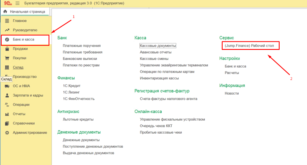
Task: Click the Покупки shopping cart icon
Action: coord(7,58)
